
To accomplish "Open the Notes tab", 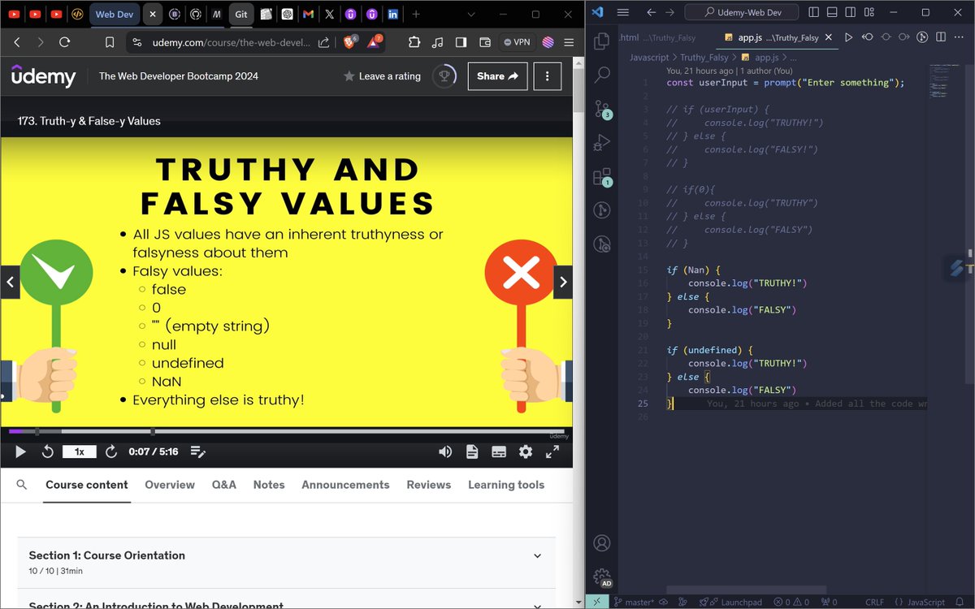I will (269, 485).
